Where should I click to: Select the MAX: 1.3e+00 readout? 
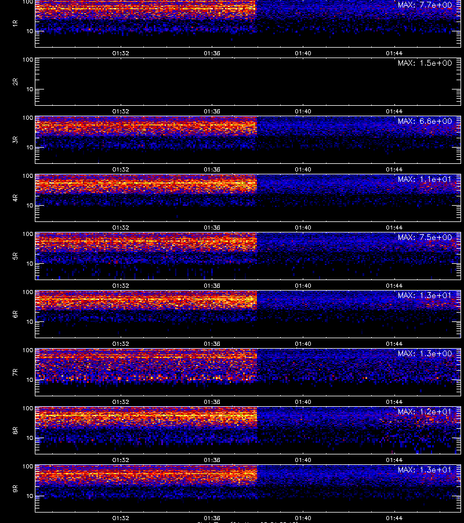point(425,353)
